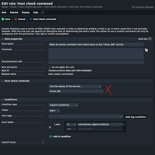Collapse the Conditions section
The image size is (155, 155).
tap(2, 100)
